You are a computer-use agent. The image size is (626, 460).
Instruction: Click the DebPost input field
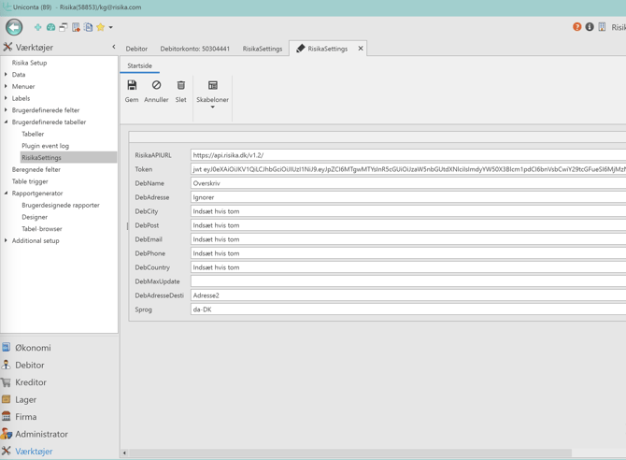click(x=408, y=225)
